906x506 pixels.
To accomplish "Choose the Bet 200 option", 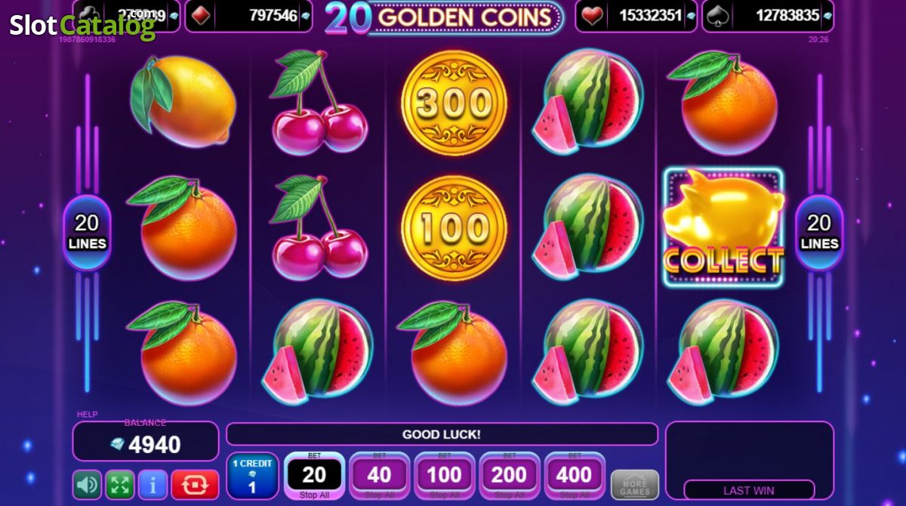I will [509, 476].
